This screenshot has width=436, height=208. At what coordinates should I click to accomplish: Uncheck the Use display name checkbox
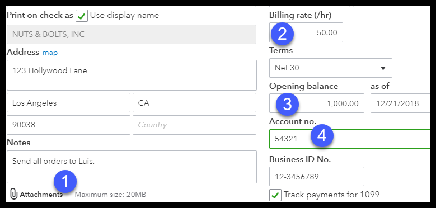pos(82,16)
